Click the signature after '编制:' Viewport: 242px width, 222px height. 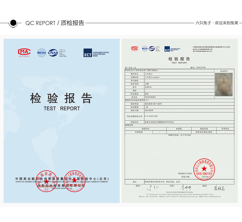click(x=219, y=188)
